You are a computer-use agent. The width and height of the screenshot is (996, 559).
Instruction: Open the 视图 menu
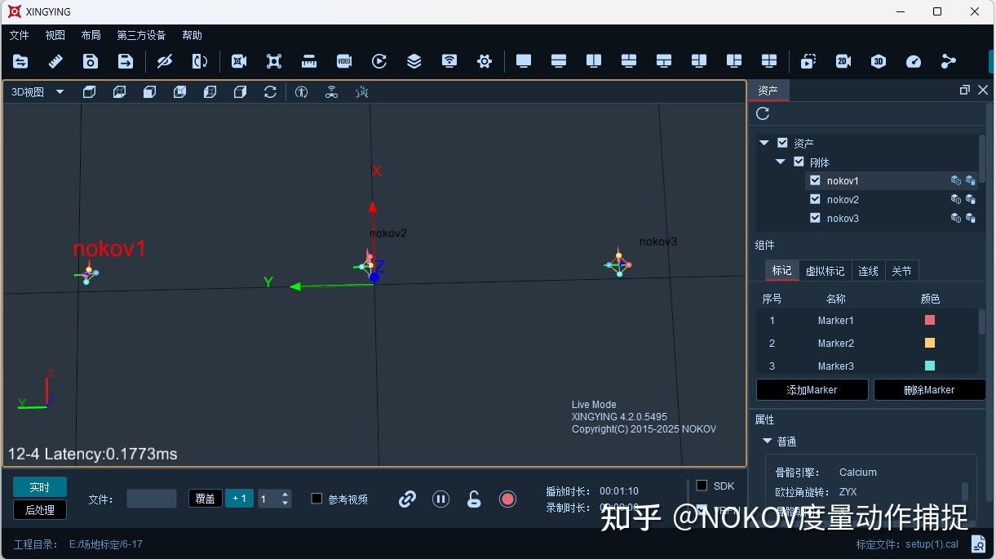tap(54, 34)
